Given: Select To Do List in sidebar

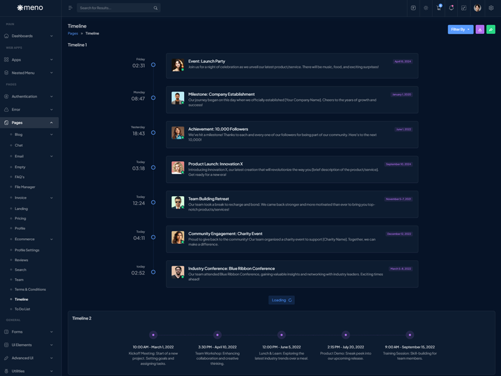Looking at the screenshot, I should (x=23, y=309).
